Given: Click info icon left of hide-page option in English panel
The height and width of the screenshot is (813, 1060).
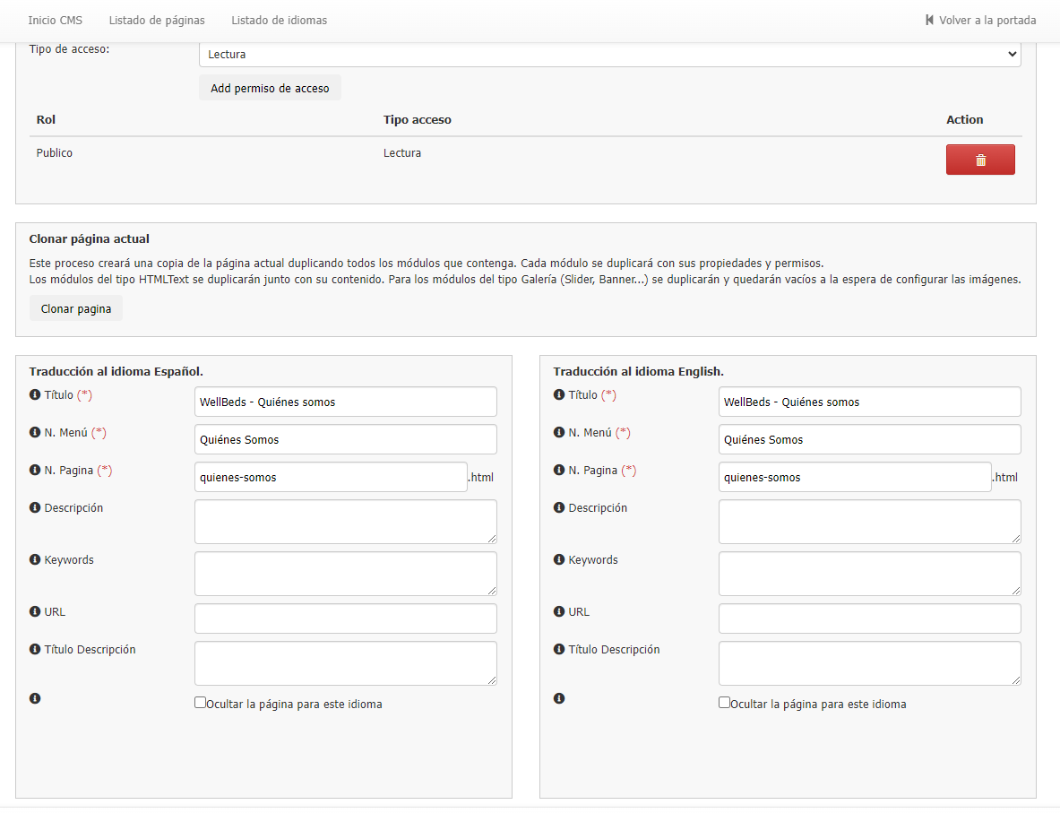Looking at the screenshot, I should [559, 698].
